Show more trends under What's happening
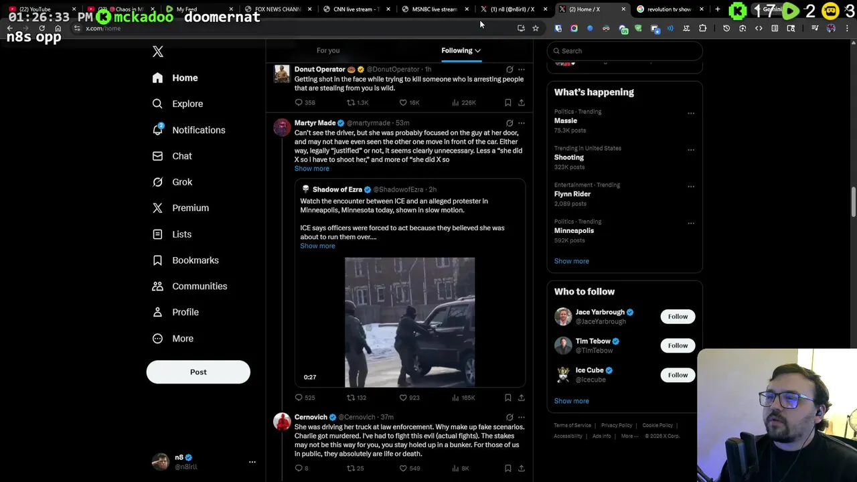This screenshot has width=857, height=482. tap(572, 261)
